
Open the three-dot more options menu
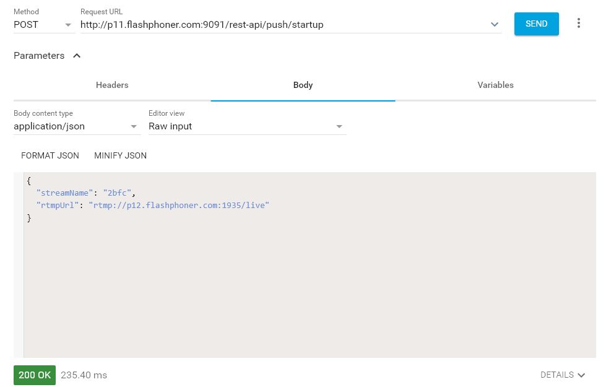tap(579, 24)
